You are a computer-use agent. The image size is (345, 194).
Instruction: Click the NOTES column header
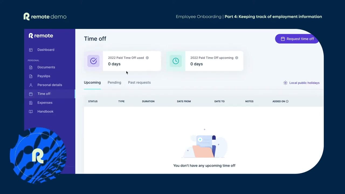point(249,102)
